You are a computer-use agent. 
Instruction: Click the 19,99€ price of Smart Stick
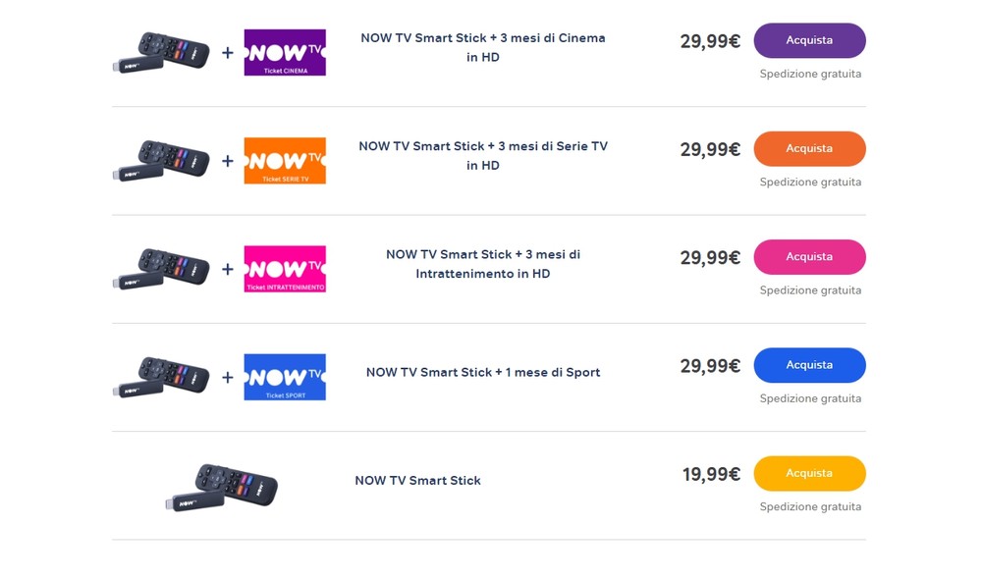(711, 475)
